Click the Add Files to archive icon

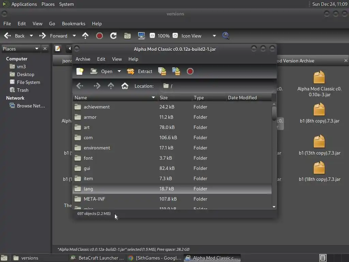(162, 71)
